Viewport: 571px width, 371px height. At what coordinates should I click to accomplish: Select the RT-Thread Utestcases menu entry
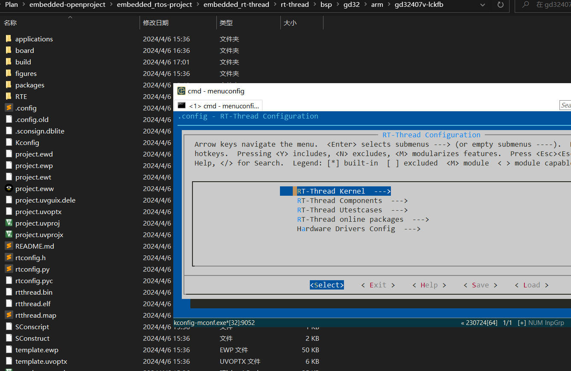point(352,210)
